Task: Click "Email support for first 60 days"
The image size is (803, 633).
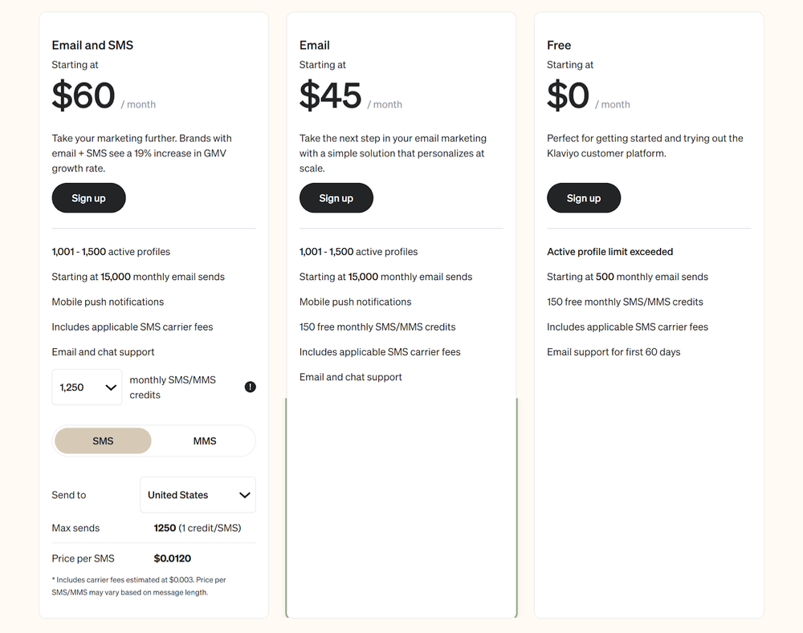Action: pos(613,352)
